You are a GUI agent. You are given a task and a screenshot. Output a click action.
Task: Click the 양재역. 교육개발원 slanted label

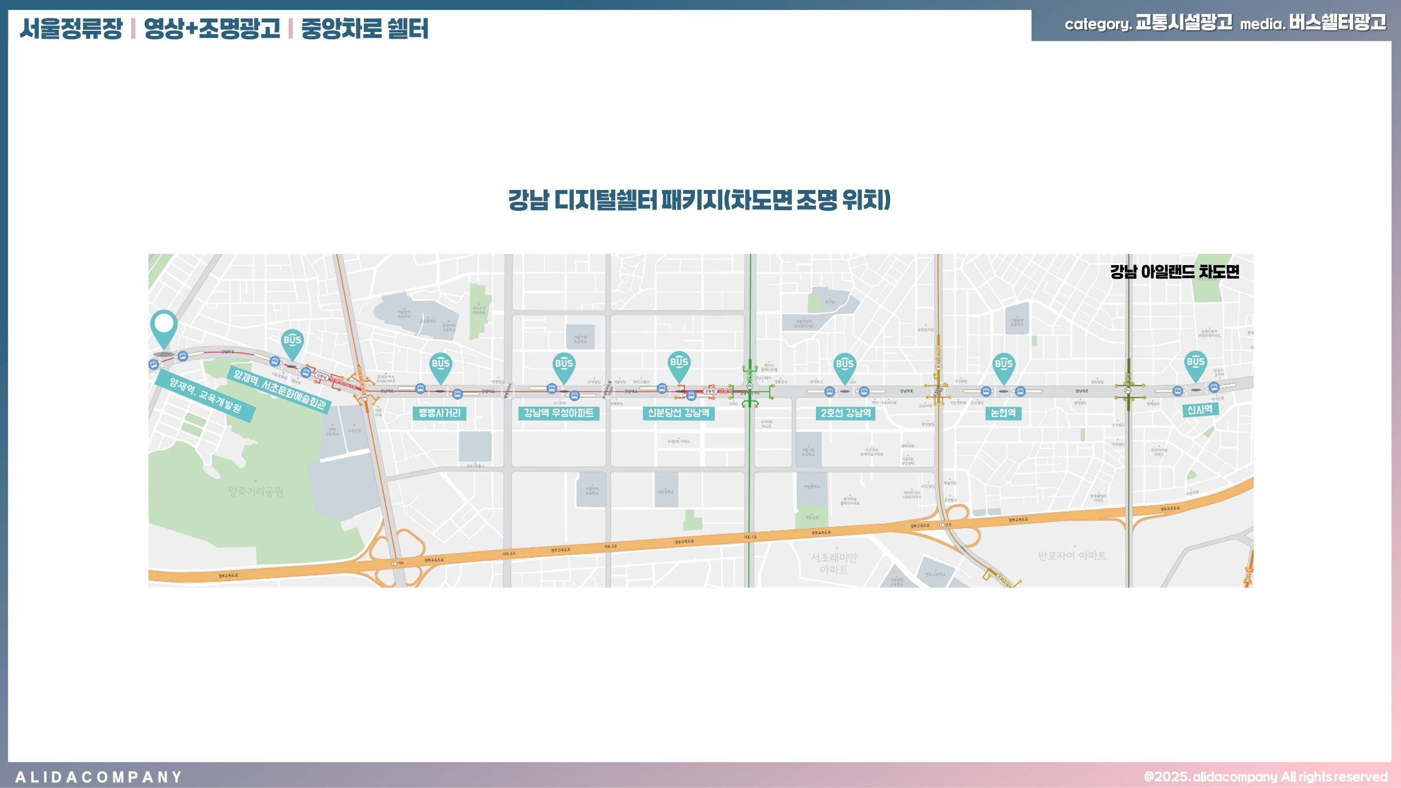pyautogui.click(x=206, y=396)
